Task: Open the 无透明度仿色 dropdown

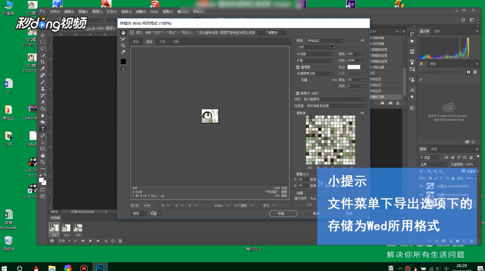Action: (x=315, y=73)
